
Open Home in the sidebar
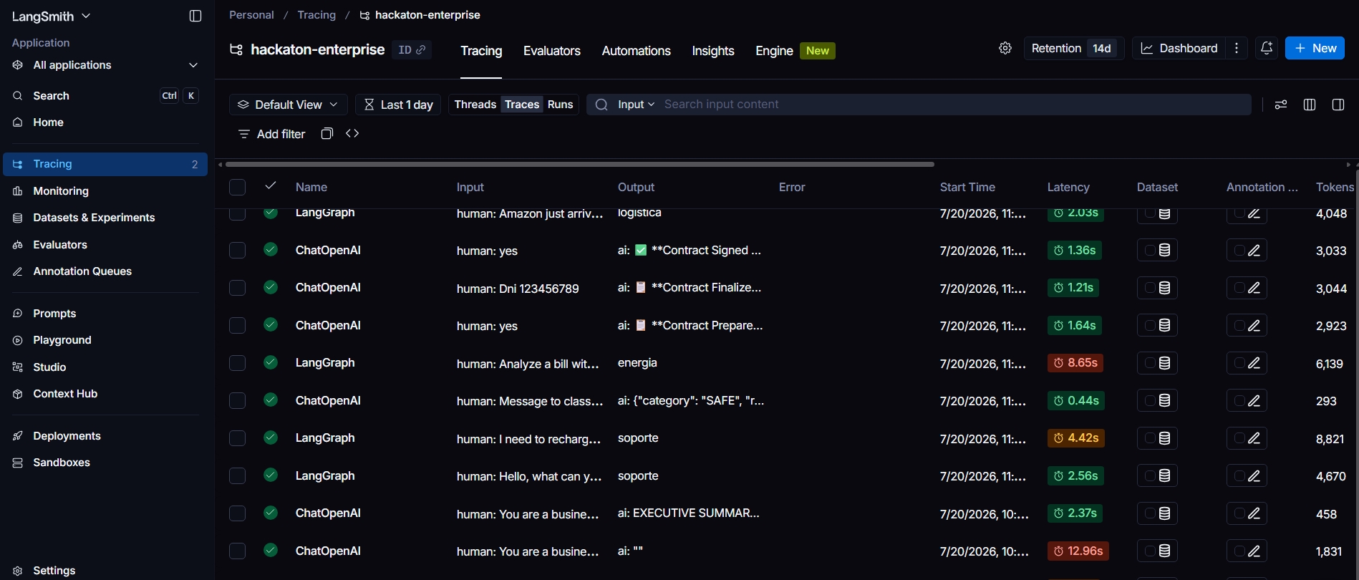(48, 122)
